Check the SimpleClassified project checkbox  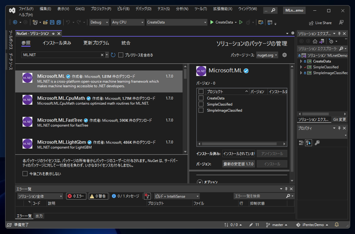click(201, 104)
